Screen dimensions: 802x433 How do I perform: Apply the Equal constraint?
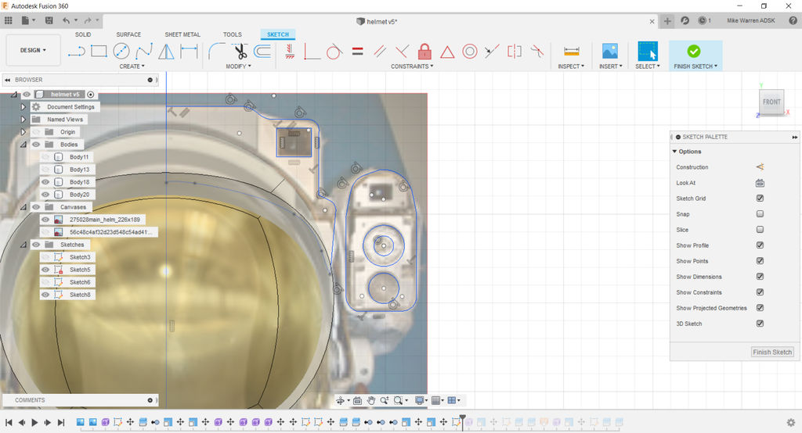tap(357, 51)
